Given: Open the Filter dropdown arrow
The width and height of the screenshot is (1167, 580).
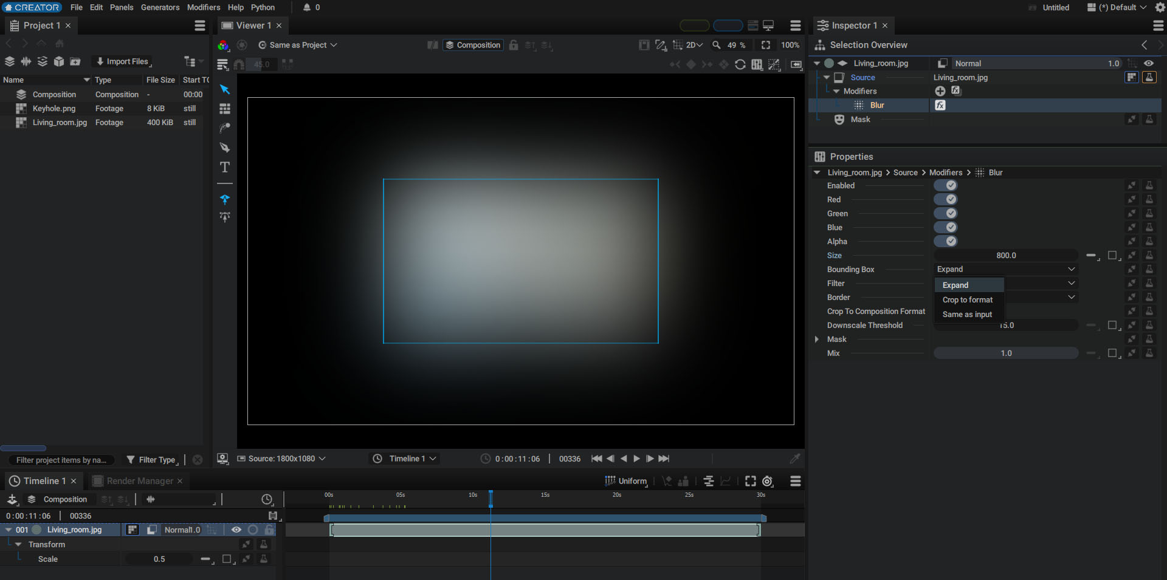Looking at the screenshot, I should 1072,283.
